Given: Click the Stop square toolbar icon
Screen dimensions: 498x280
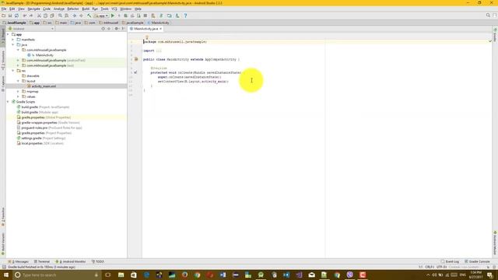Looking at the screenshot, I should tap(146, 16).
